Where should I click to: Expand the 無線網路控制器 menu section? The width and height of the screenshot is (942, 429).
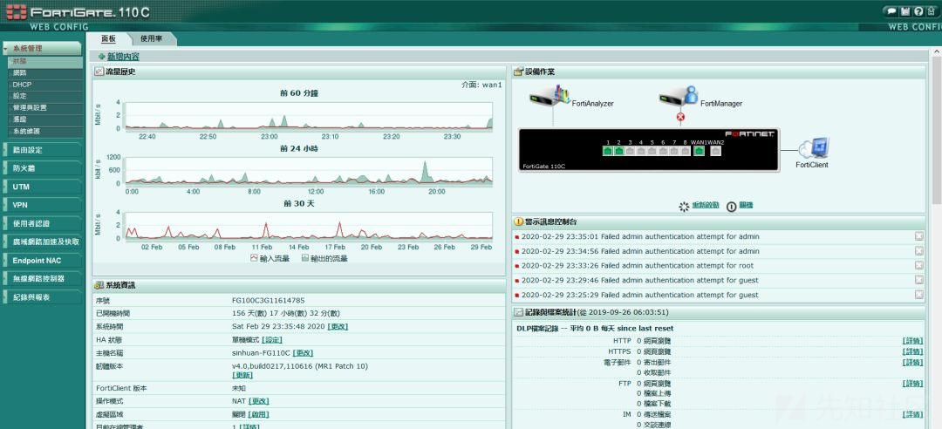pos(42,279)
